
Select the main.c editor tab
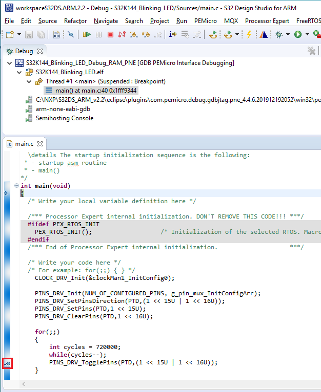[x=24, y=144]
